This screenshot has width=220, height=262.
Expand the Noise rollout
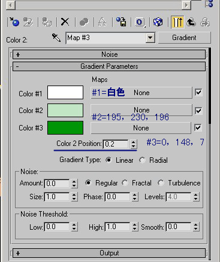pos(109,54)
